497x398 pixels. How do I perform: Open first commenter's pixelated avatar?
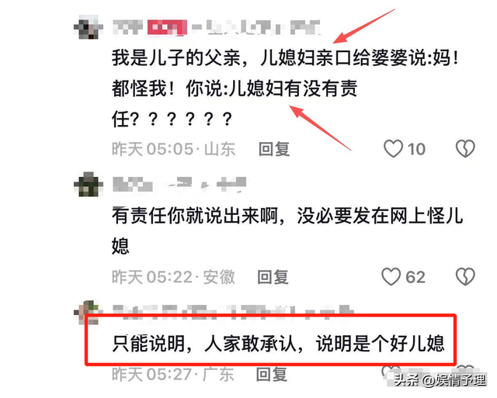click(89, 27)
